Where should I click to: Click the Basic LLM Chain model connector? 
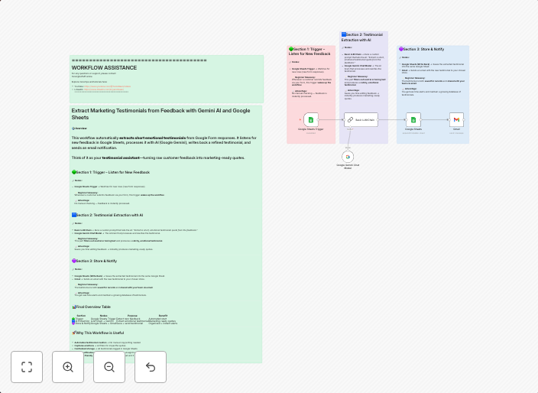tap(350, 127)
